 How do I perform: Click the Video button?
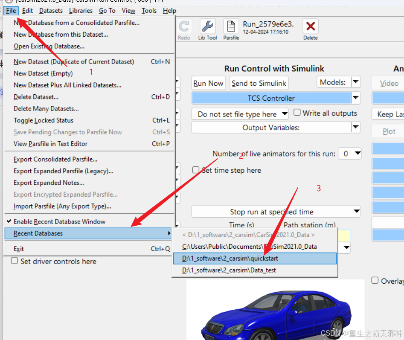389,83
